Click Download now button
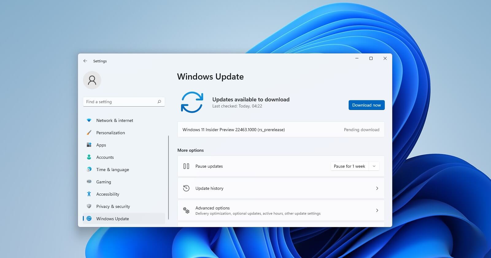The image size is (491, 258). click(x=366, y=105)
